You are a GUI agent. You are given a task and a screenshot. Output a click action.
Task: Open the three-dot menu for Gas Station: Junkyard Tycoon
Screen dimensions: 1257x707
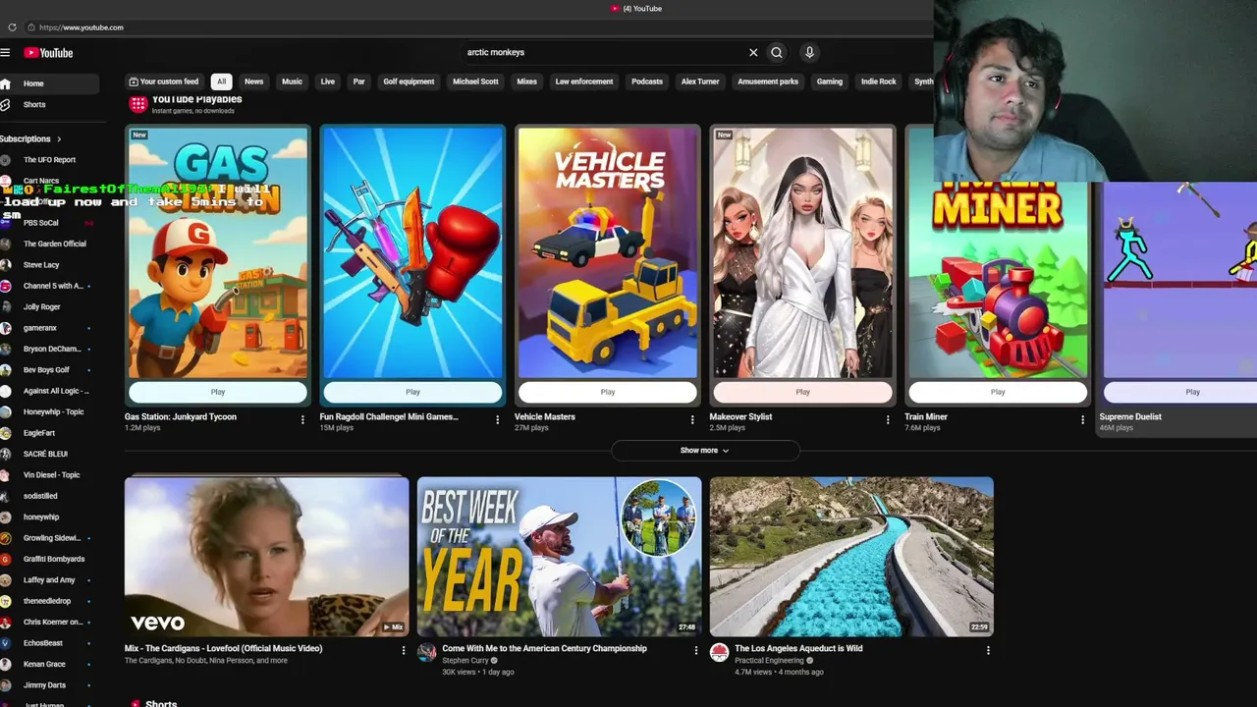(302, 420)
